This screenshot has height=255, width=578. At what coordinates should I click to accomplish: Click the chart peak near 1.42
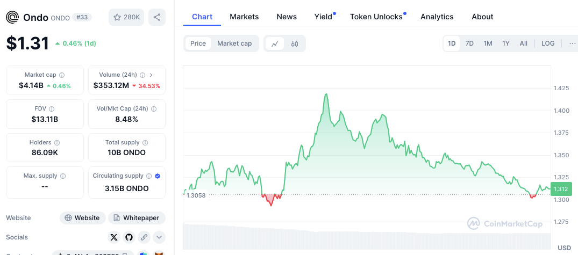(326, 94)
